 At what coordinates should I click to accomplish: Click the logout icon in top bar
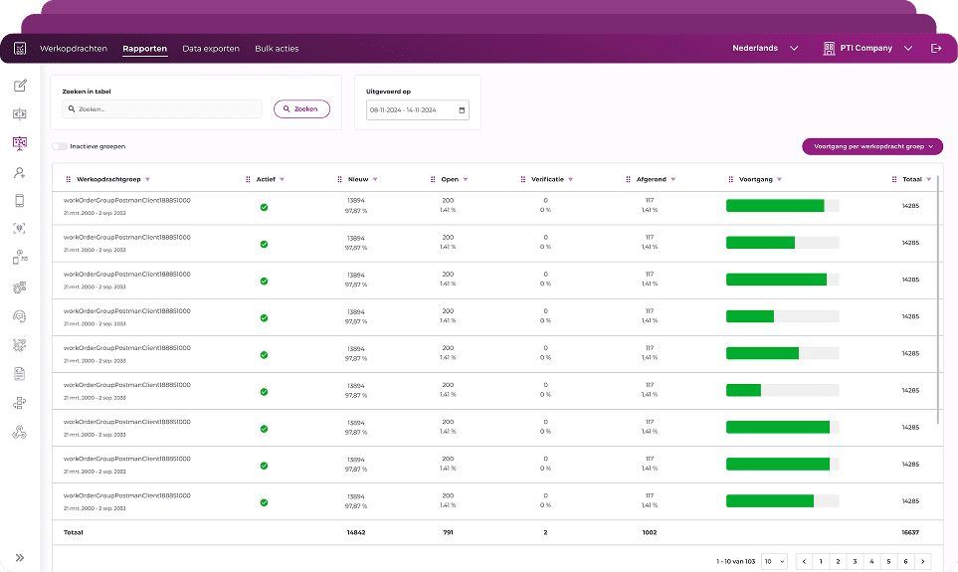click(x=936, y=49)
